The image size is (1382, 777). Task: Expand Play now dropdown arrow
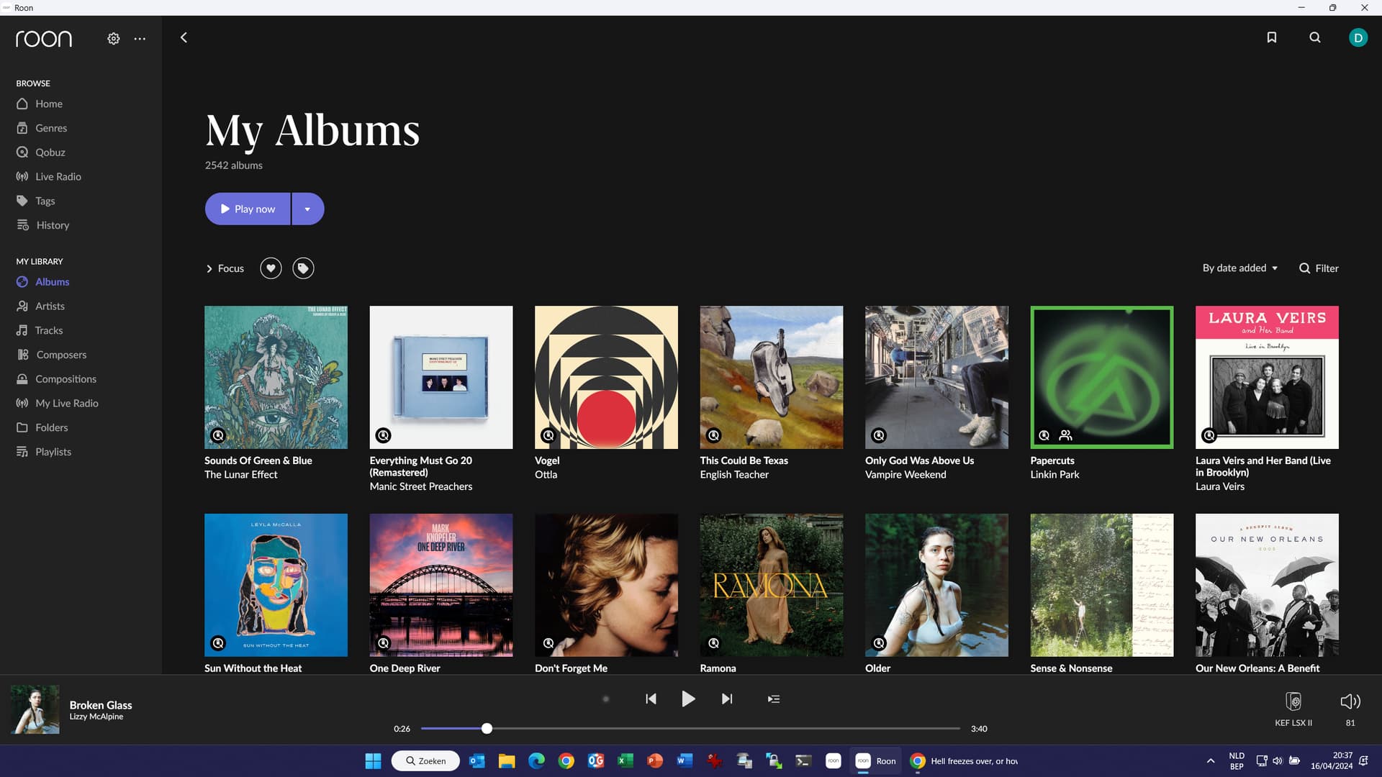[308, 209]
